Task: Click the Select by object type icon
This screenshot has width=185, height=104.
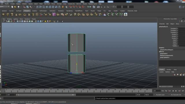Action: (27, 7)
